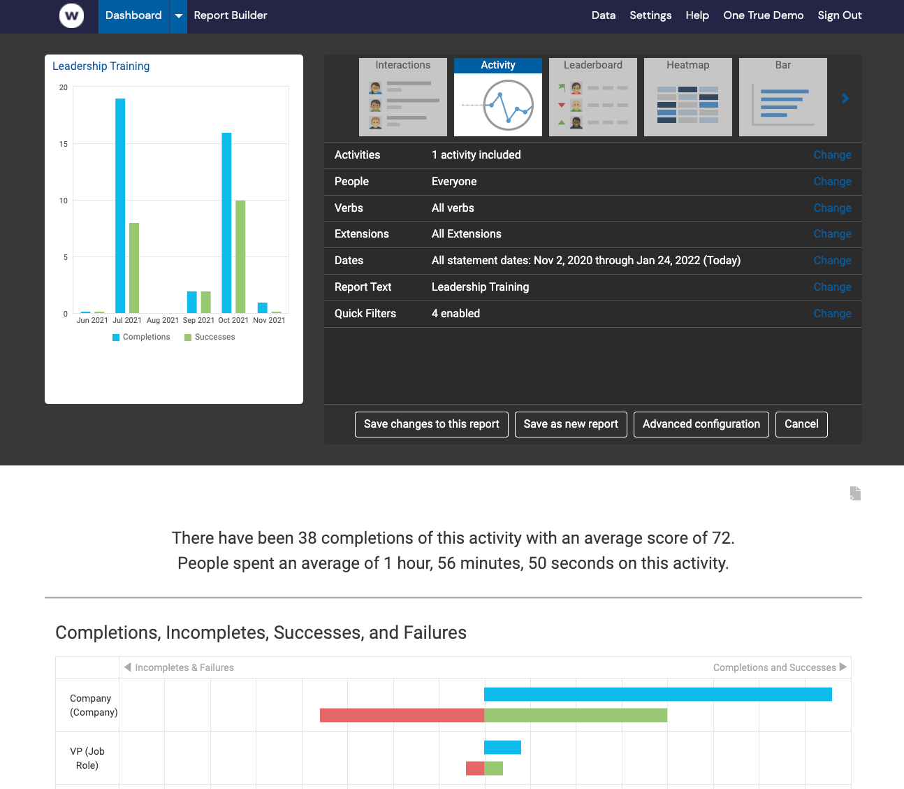Toggle the Successes legend series

209,337
